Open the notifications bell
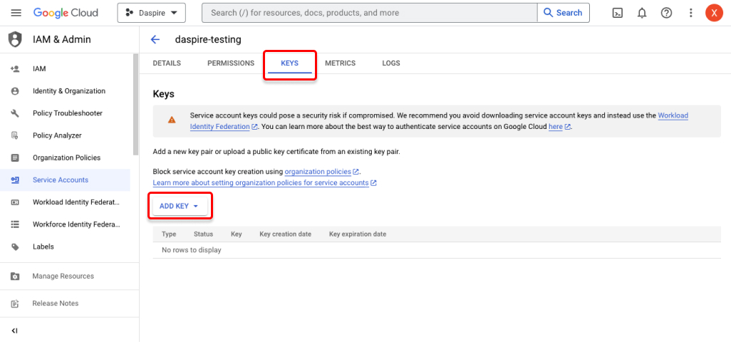Screen dimensions: 731x342 click(x=642, y=13)
